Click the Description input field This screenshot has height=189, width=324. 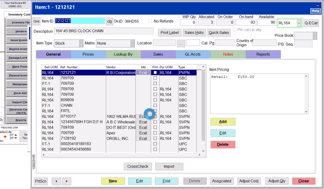pyautogui.click(x=104, y=31)
